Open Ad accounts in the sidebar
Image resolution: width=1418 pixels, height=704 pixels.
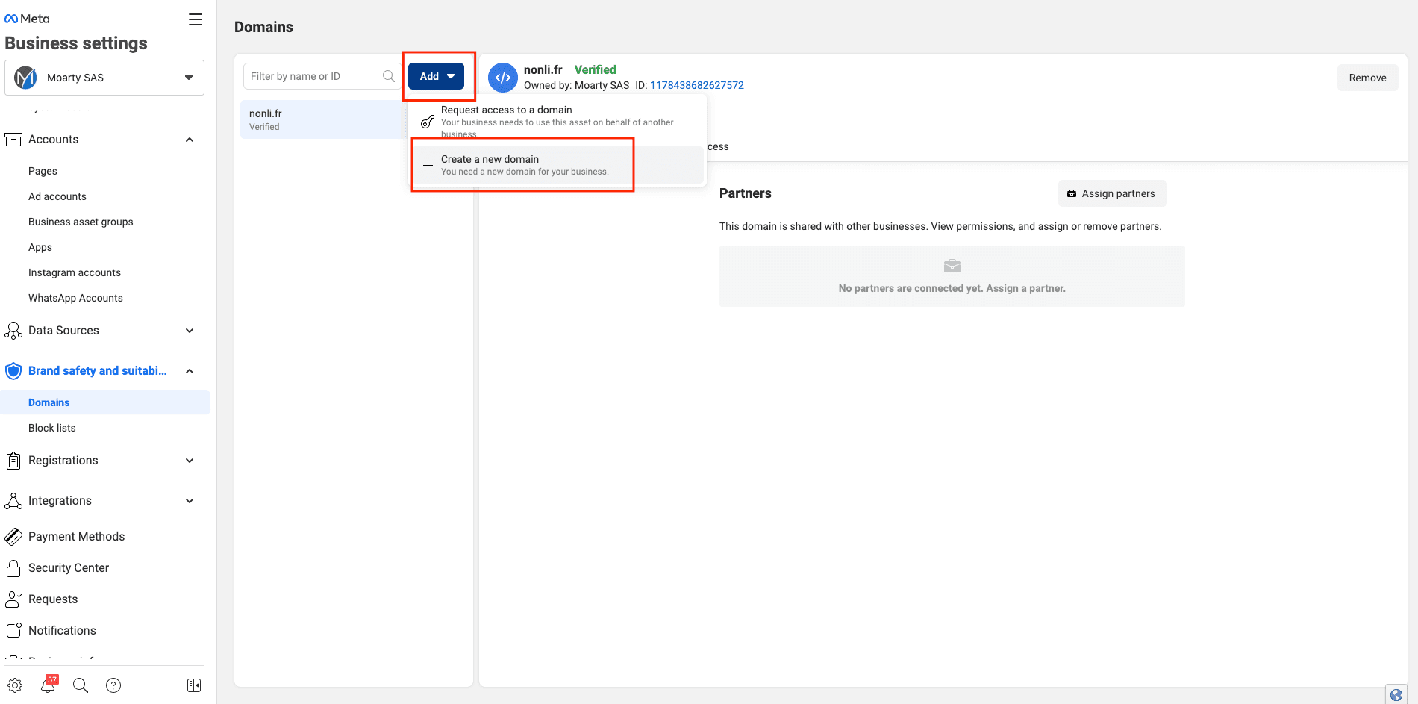[57, 196]
